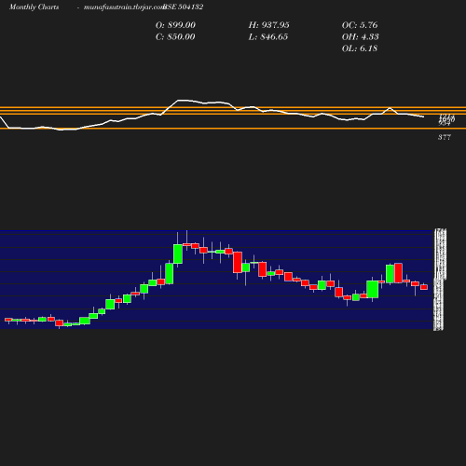Click the most recent candlestick on the chart

[x=424, y=287]
